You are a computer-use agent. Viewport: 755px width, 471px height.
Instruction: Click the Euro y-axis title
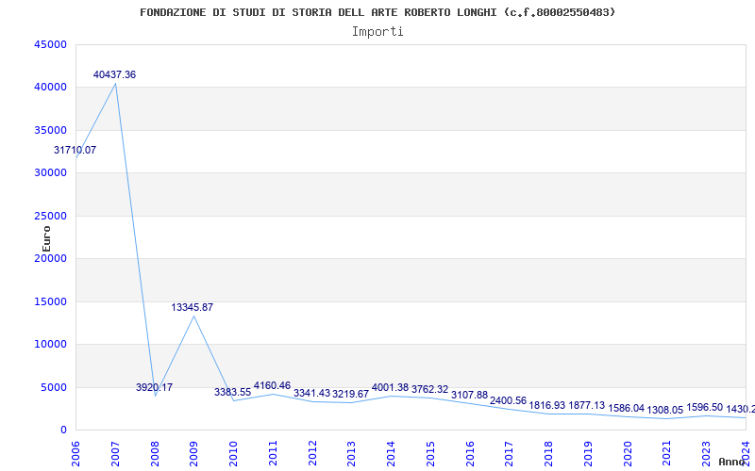[x=46, y=239]
